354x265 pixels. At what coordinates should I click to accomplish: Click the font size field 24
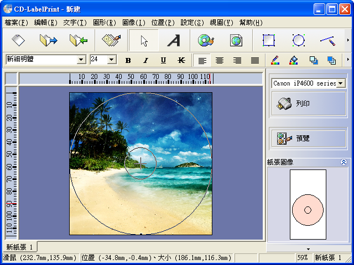[x=98, y=60]
